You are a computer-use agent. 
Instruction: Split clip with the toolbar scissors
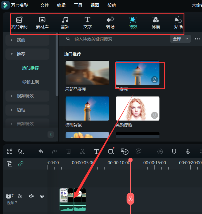click(x=82, y=151)
